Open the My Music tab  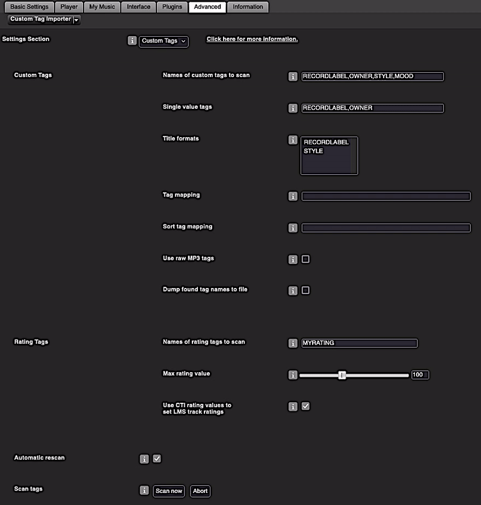coord(102,7)
